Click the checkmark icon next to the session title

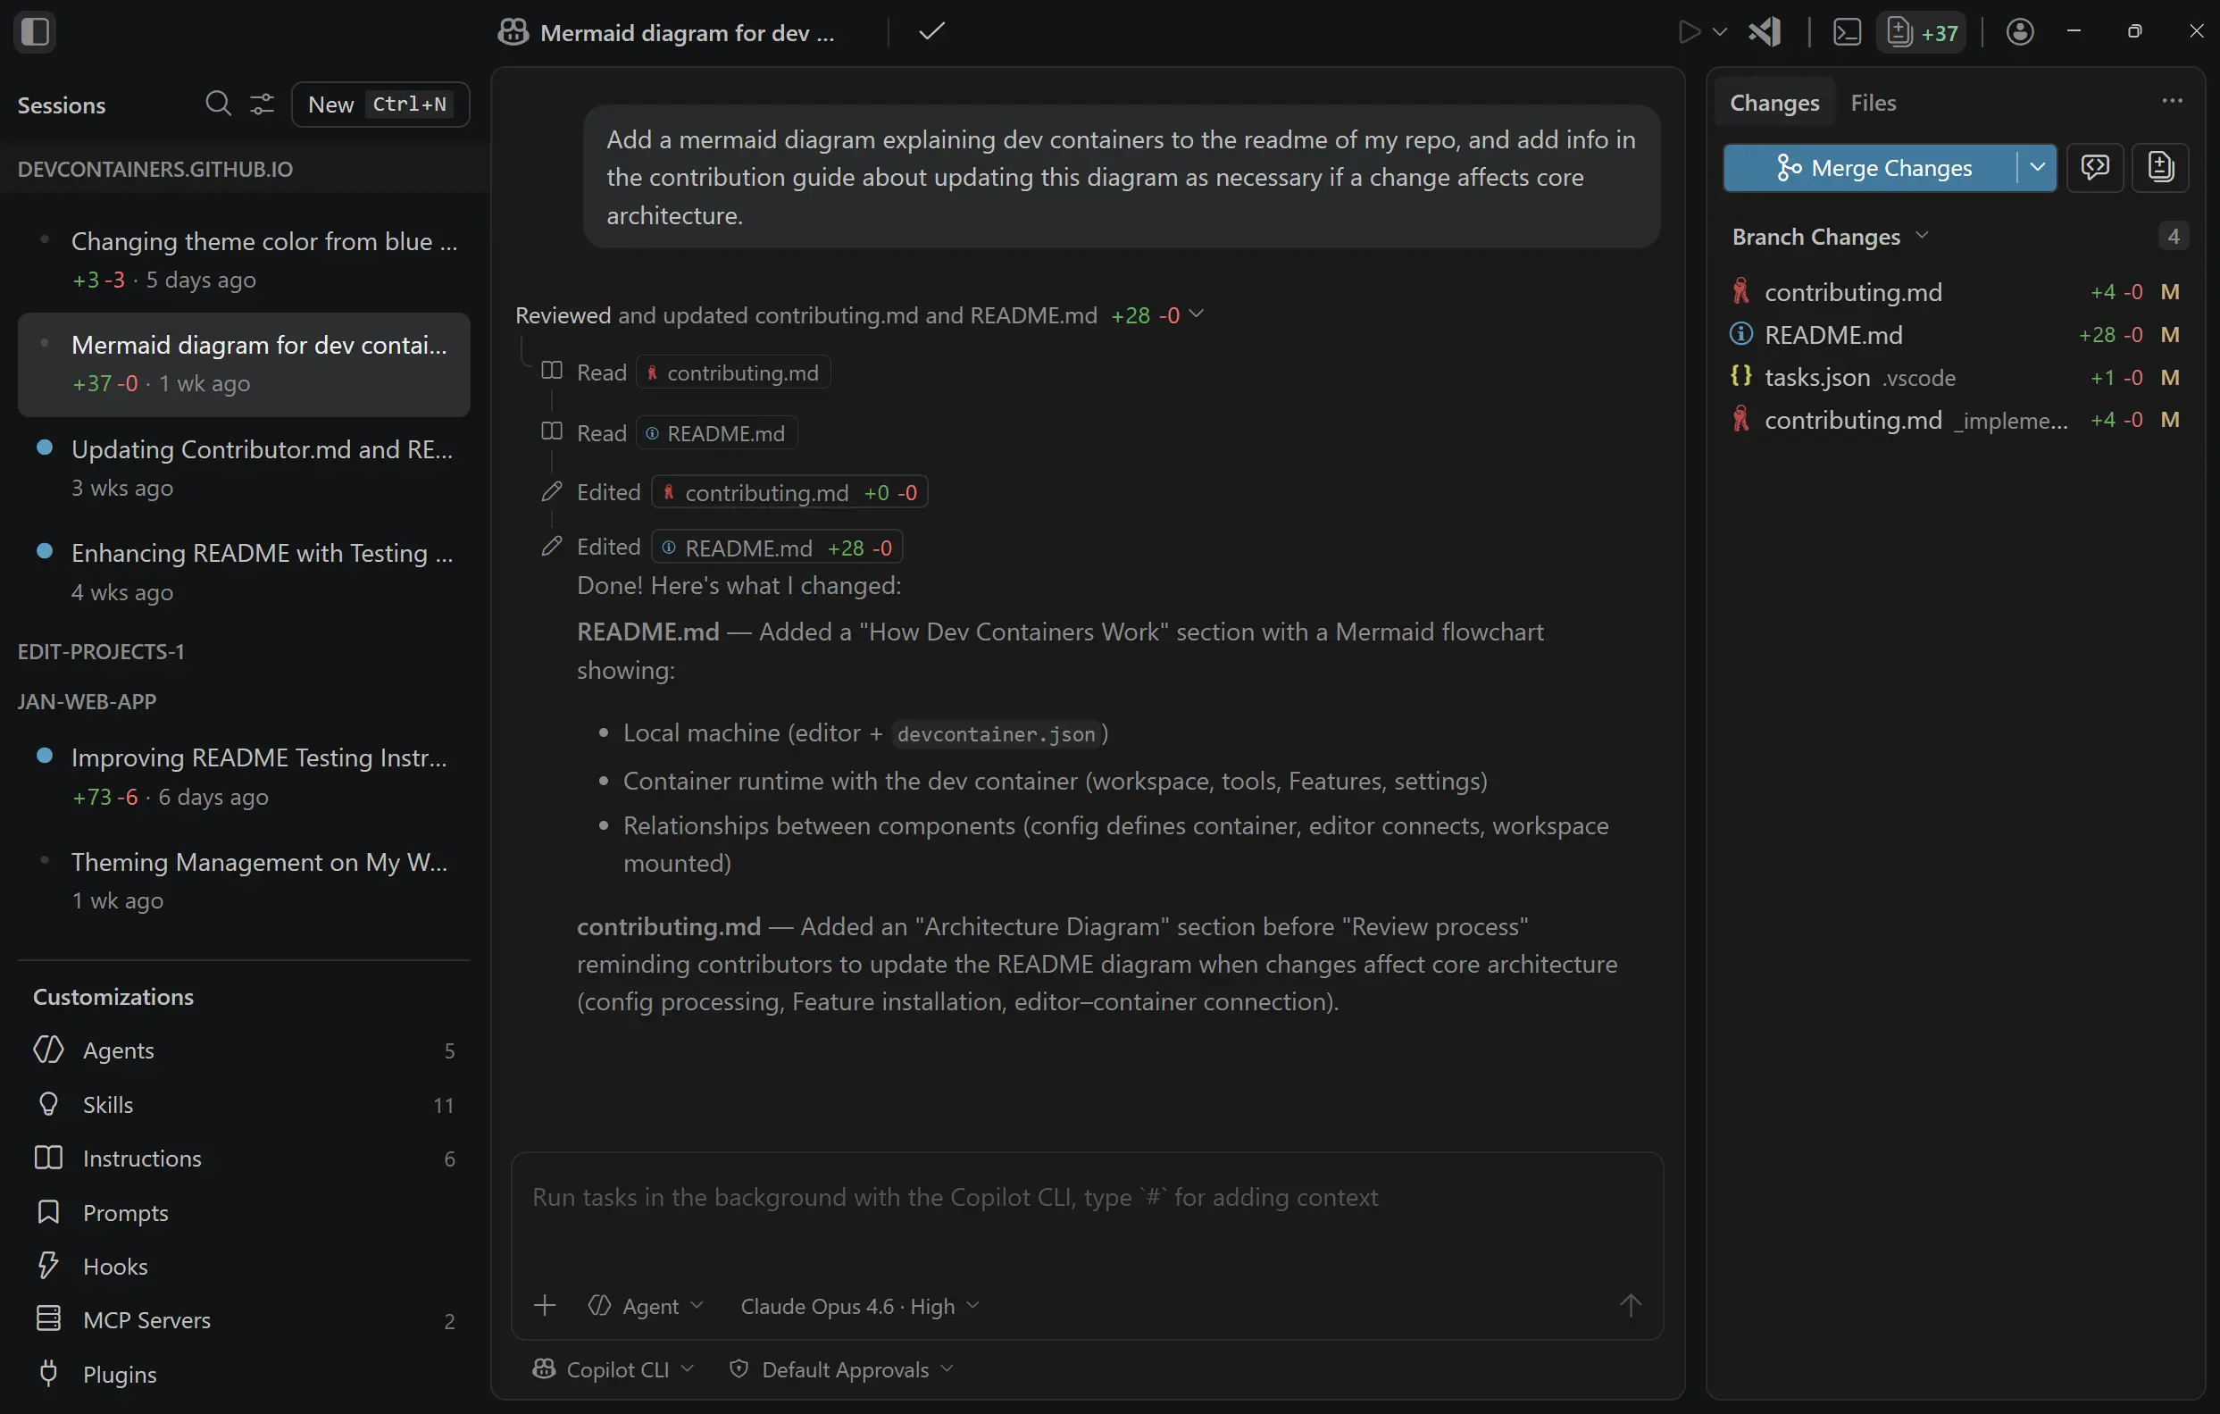tap(931, 30)
